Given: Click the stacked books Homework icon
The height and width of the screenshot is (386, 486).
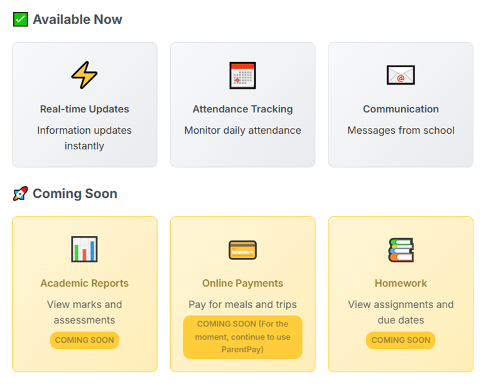Looking at the screenshot, I should click(401, 250).
